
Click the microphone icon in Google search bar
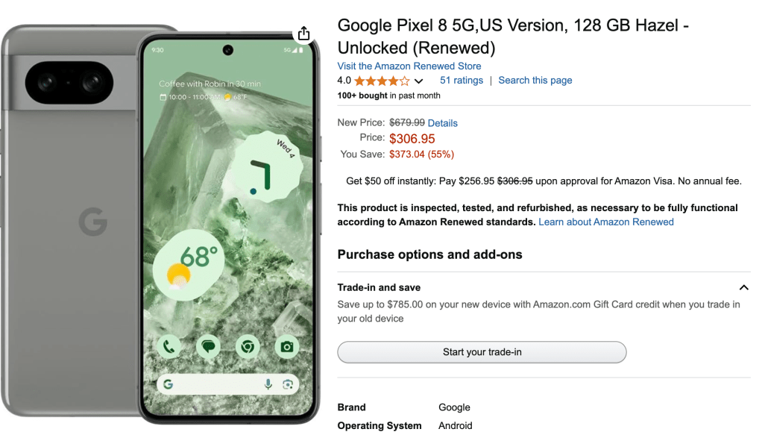click(x=268, y=384)
